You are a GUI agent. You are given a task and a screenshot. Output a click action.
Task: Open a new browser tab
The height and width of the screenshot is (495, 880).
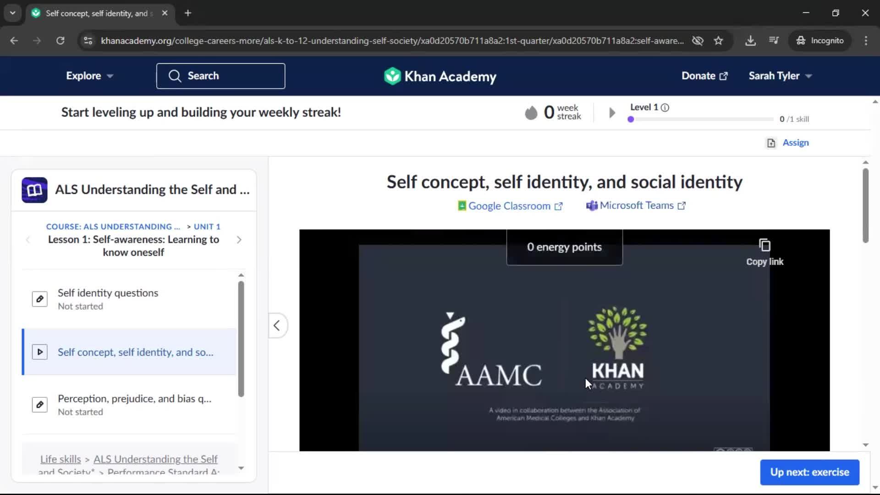pos(188,13)
